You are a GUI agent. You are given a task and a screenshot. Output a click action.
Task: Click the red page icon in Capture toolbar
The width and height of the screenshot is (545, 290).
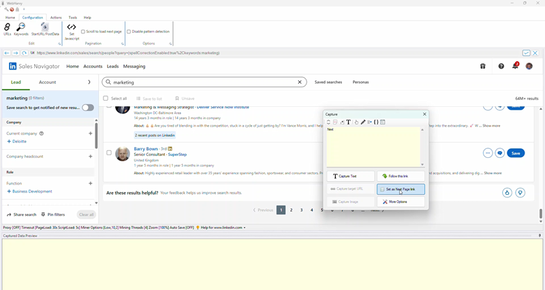[x=335, y=123]
